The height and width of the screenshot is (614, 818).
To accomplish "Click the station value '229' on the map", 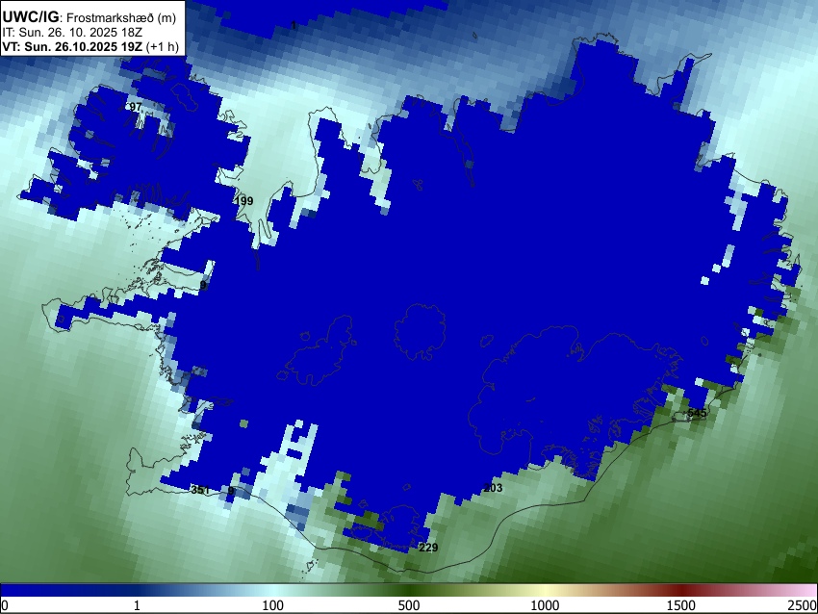I will (x=428, y=548).
